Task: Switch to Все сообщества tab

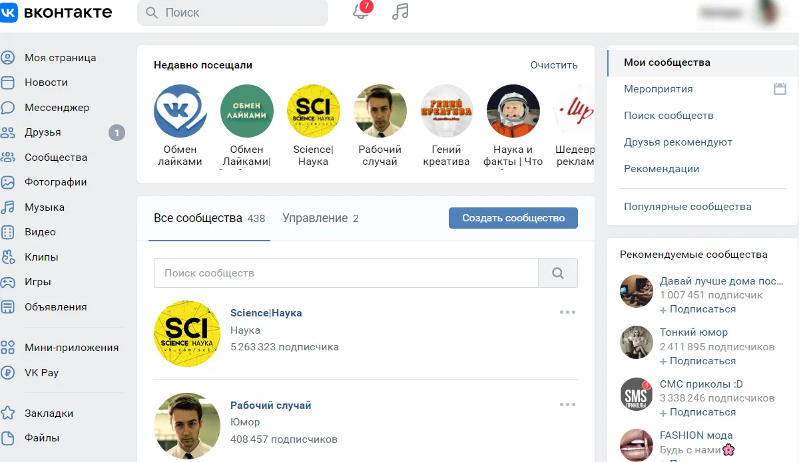Action: click(x=209, y=218)
